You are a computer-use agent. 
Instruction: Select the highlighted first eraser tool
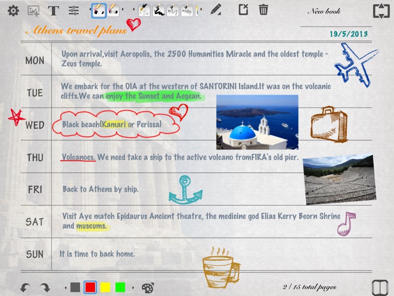click(x=99, y=11)
